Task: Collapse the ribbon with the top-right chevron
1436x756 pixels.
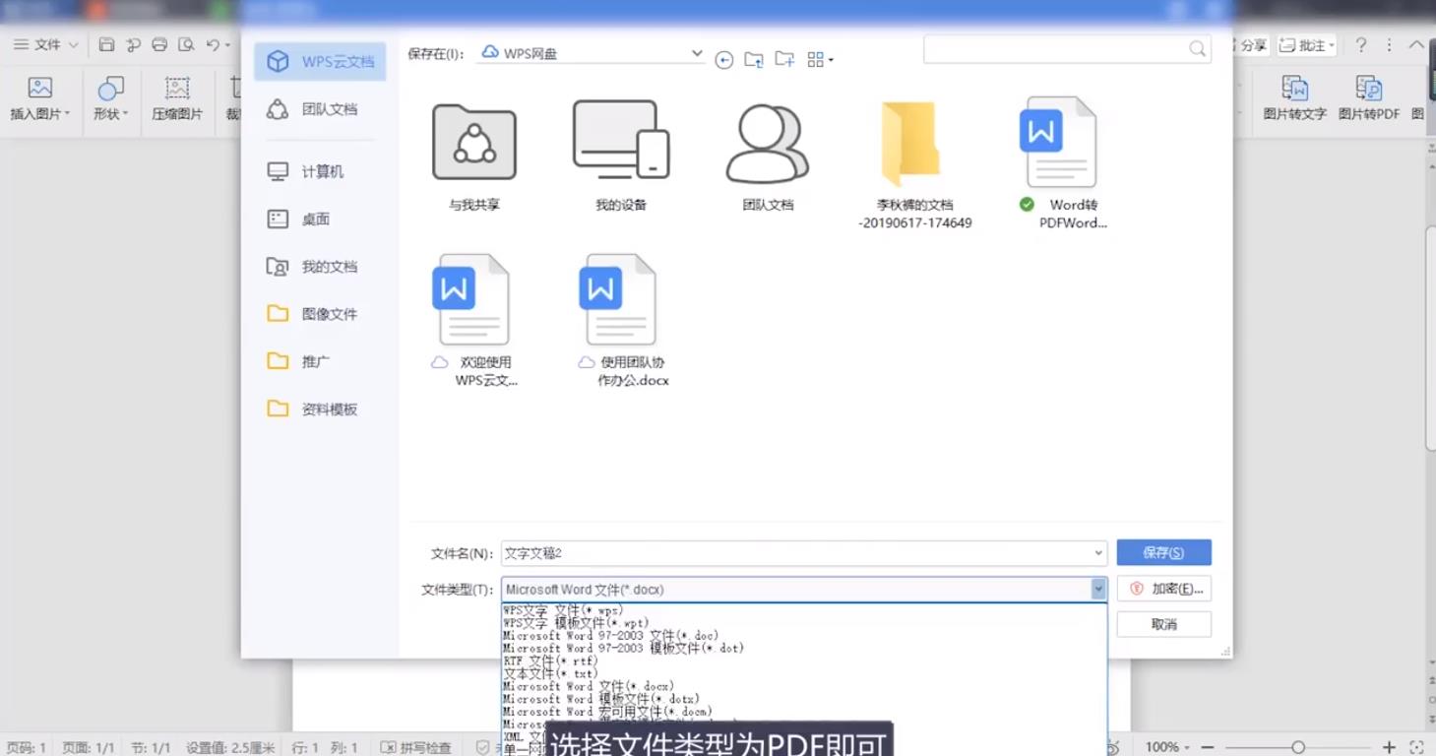Action: [1415, 45]
